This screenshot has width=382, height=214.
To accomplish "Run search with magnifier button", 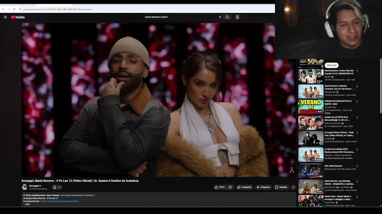I will coord(227,17).
